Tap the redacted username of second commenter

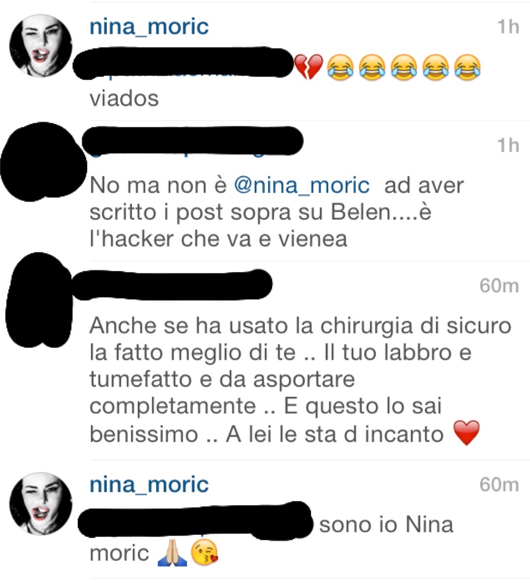pos(192,141)
